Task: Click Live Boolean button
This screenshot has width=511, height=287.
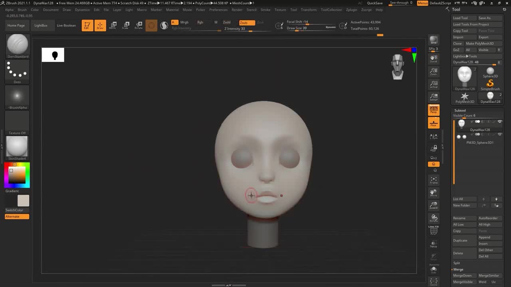Action: point(66,26)
